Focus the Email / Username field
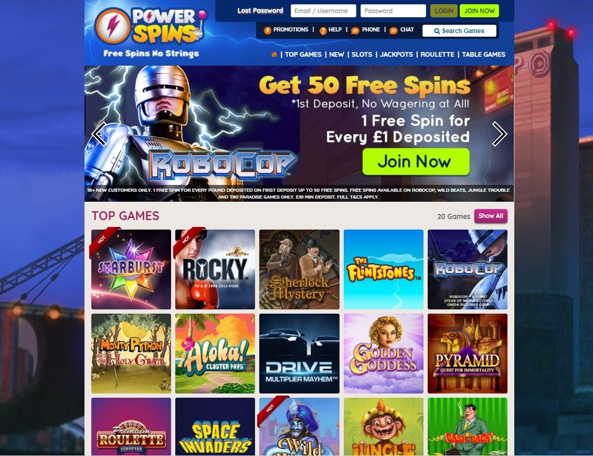Image resolution: width=593 pixels, height=456 pixels. coord(323,11)
